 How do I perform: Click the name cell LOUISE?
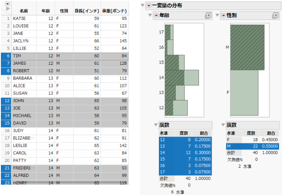(24, 26)
